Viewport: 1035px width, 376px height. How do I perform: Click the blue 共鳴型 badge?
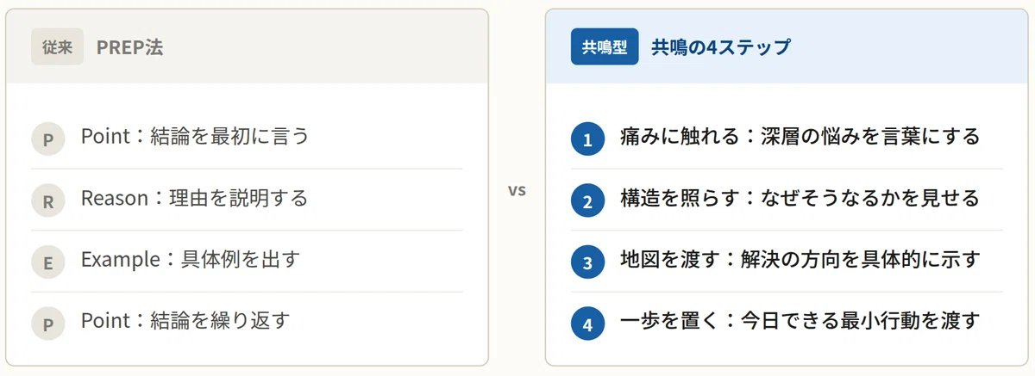(x=605, y=47)
